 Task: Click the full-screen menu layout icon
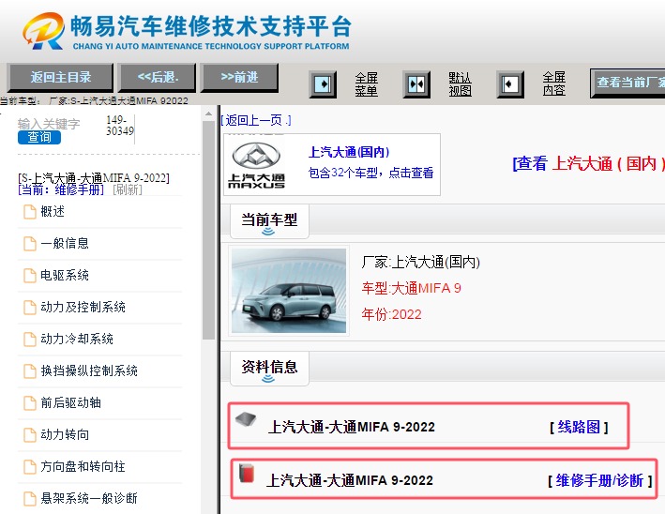click(x=323, y=84)
